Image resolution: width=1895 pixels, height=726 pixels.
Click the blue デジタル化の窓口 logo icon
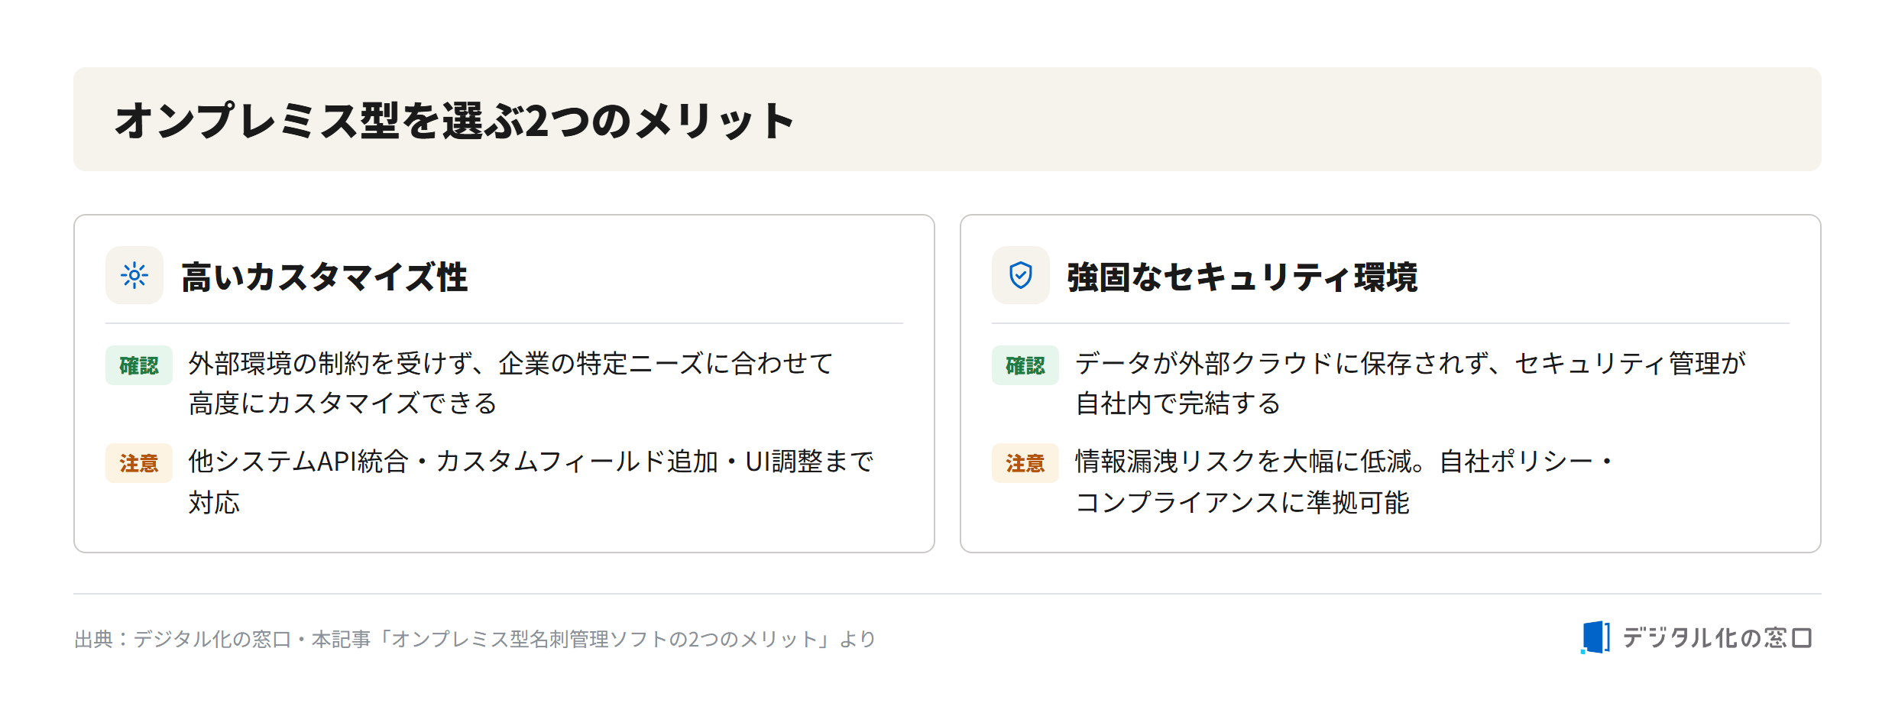pyautogui.click(x=1595, y=637)
